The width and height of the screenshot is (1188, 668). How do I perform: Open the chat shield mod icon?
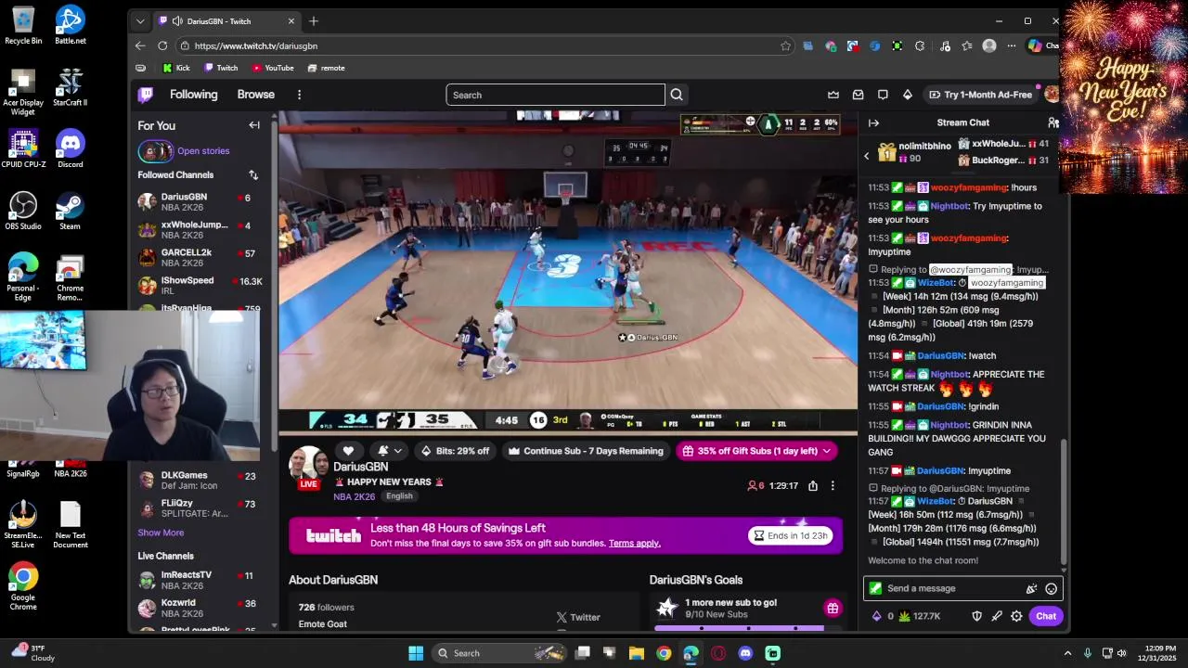tap(976, 616)
